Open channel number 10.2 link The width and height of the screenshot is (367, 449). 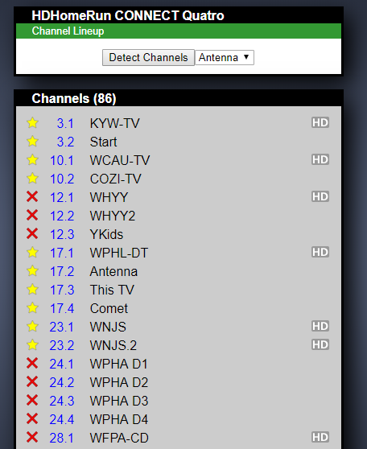(62, 179)
